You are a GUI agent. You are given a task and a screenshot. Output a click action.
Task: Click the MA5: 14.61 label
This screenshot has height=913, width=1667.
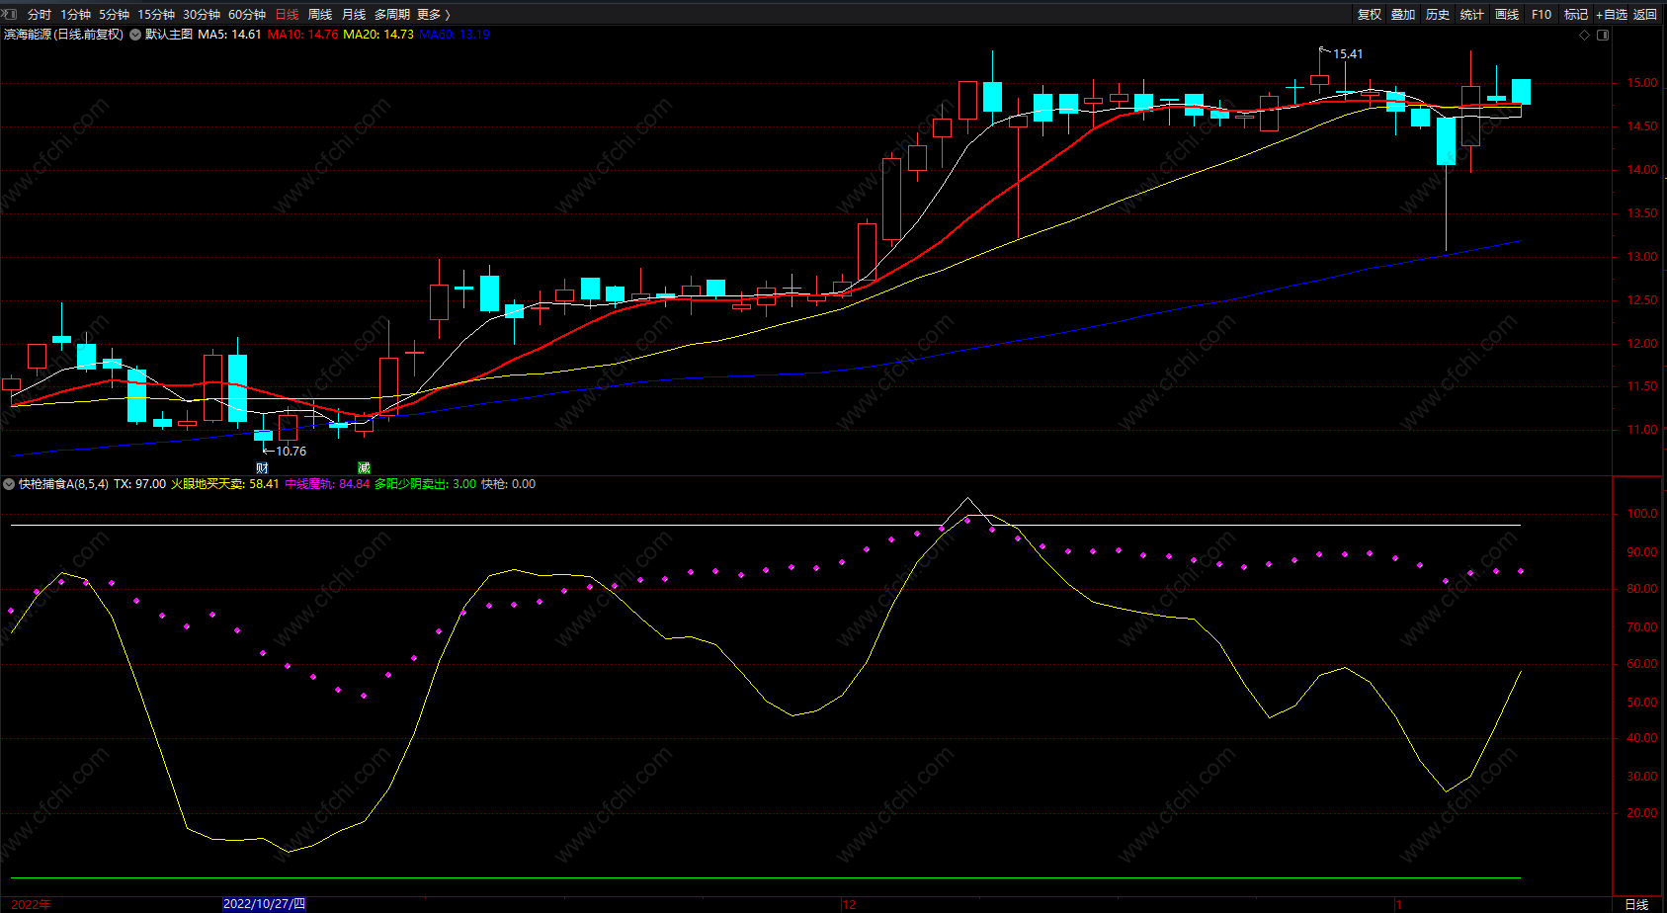coord(229,35)
